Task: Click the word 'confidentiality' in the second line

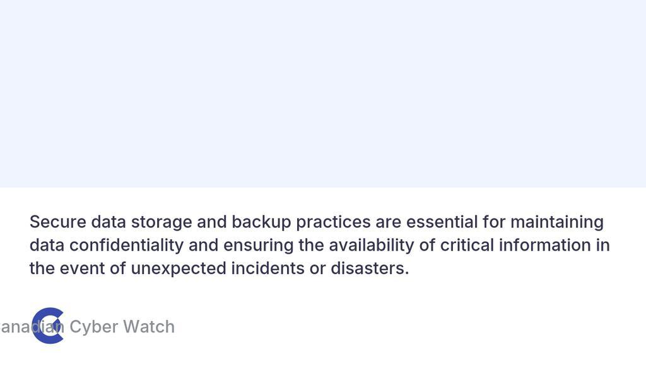Action: tap(126, 246)
